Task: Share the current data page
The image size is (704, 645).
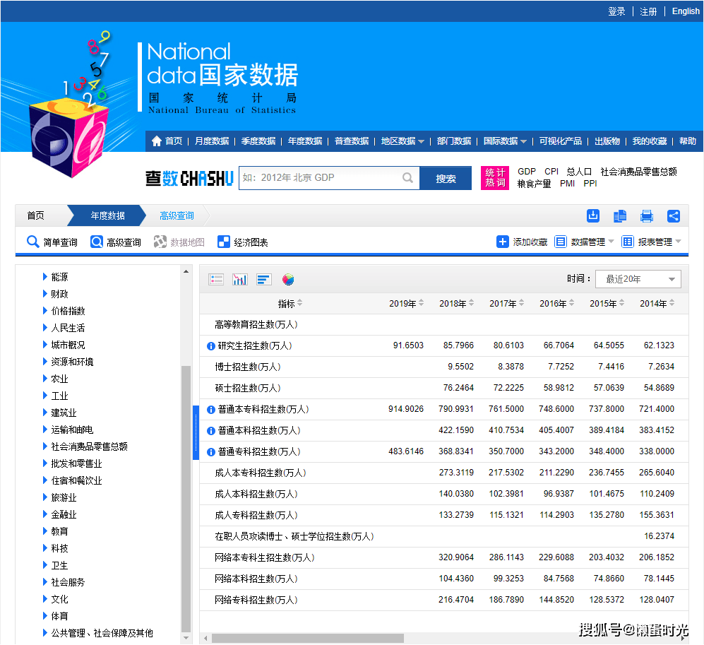Action: [674, 216]
